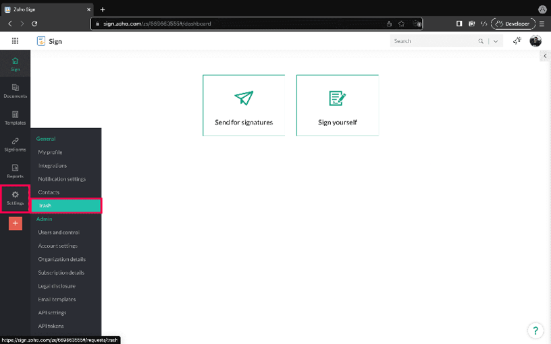Click the Send for signatures card
This screenshot has height=344, width=551.
coord(244,105)
